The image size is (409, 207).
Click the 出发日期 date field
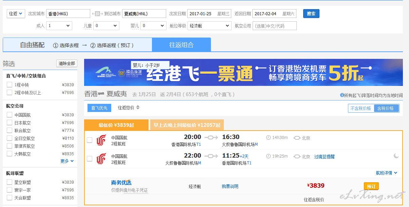pos(209,14)
